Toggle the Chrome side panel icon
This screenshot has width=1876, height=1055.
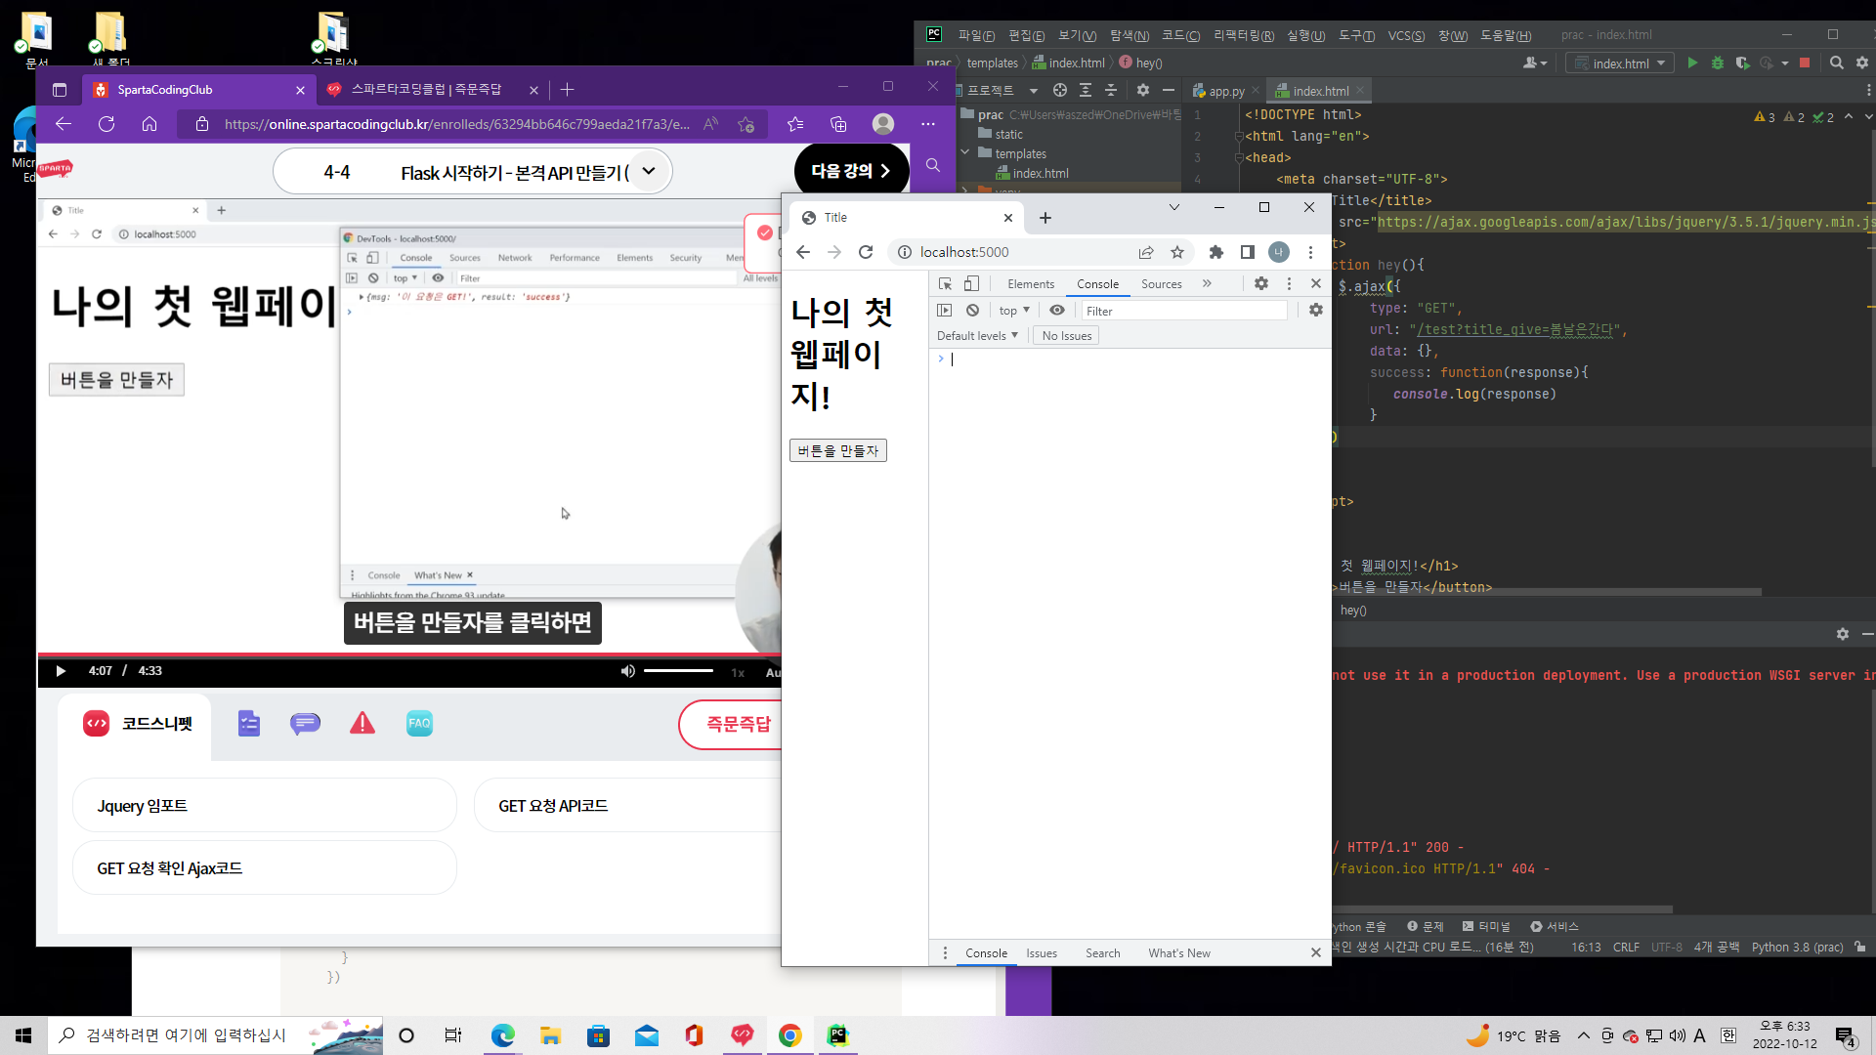pos(1248,252)
